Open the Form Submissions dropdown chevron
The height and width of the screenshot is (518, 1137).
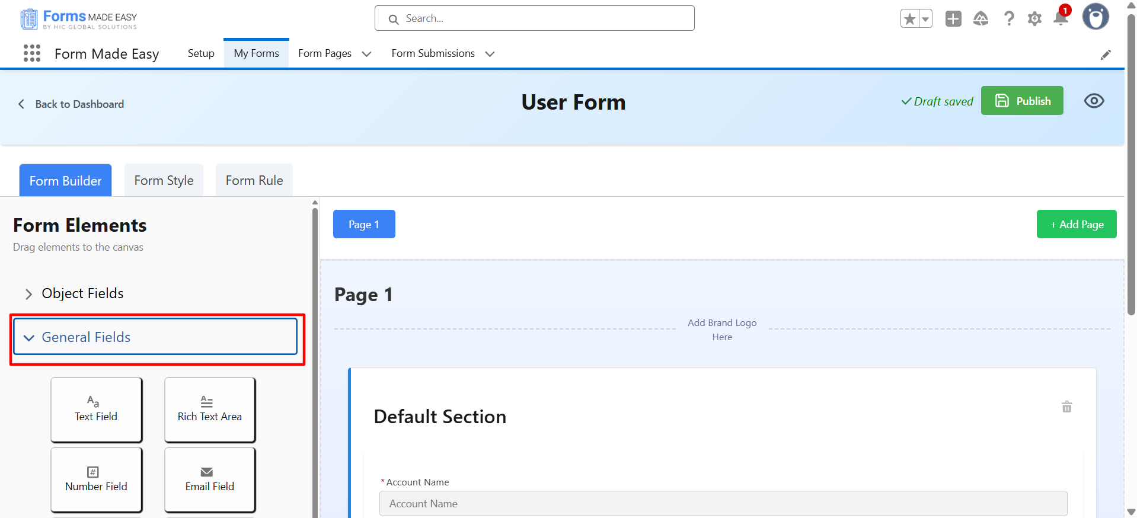coord(490,54)
